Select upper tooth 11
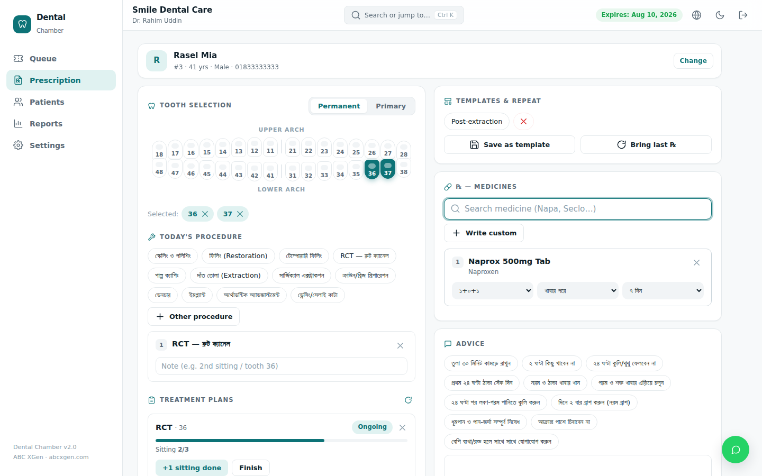 [270, 147]
